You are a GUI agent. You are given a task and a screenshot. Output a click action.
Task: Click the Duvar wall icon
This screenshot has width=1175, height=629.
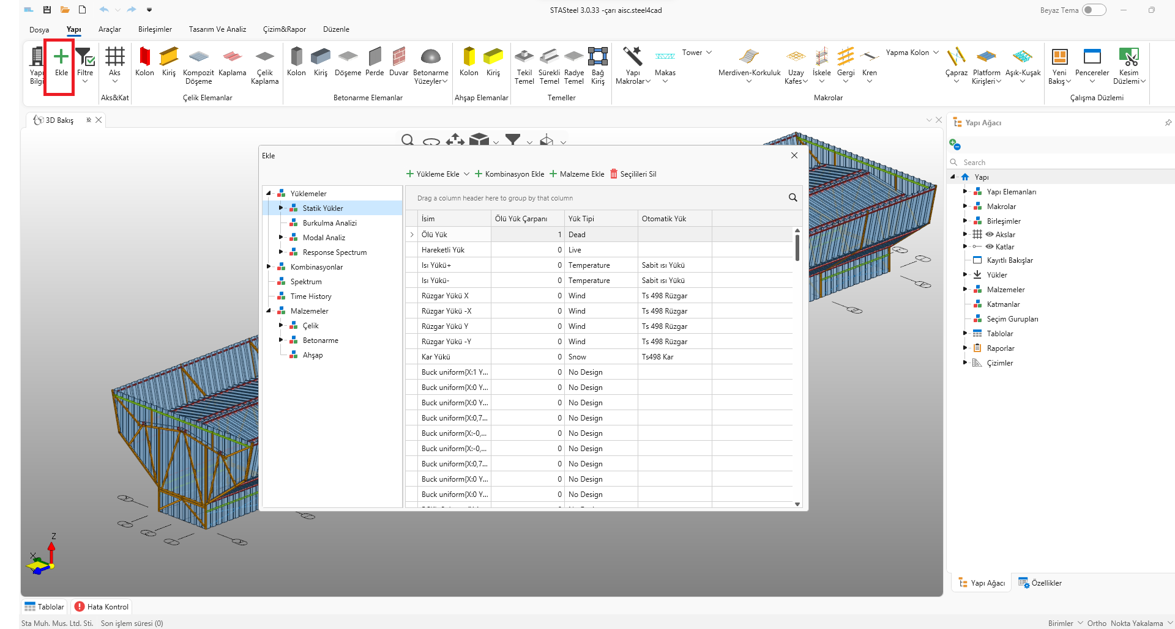(398, 57)
